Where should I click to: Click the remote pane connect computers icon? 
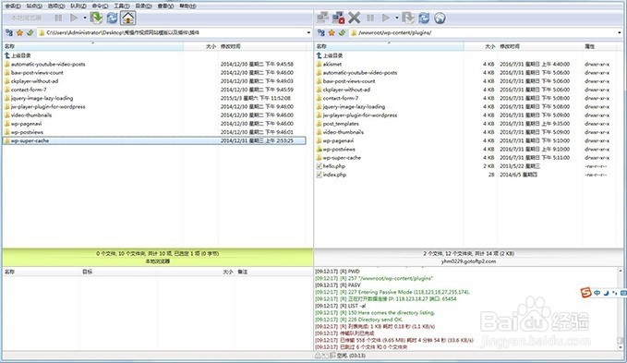pyautogui.click(x=322, y=18)
